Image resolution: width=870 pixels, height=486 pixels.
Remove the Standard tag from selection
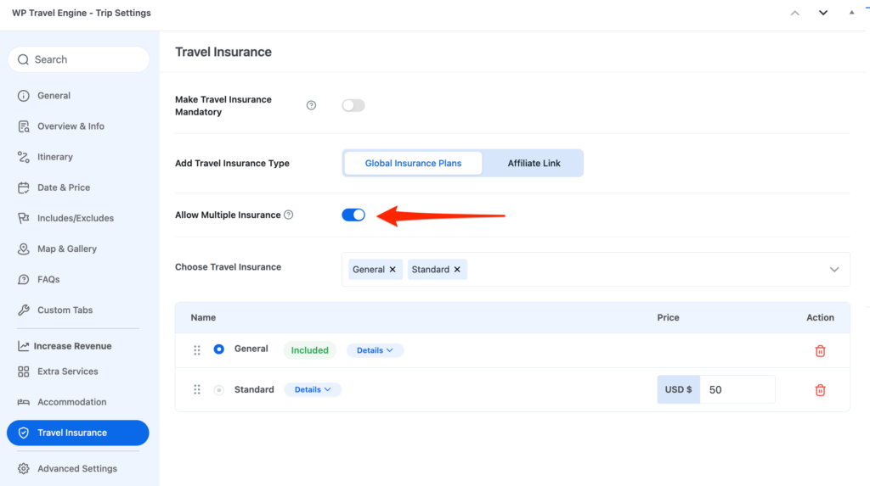(x=457, y=270)
